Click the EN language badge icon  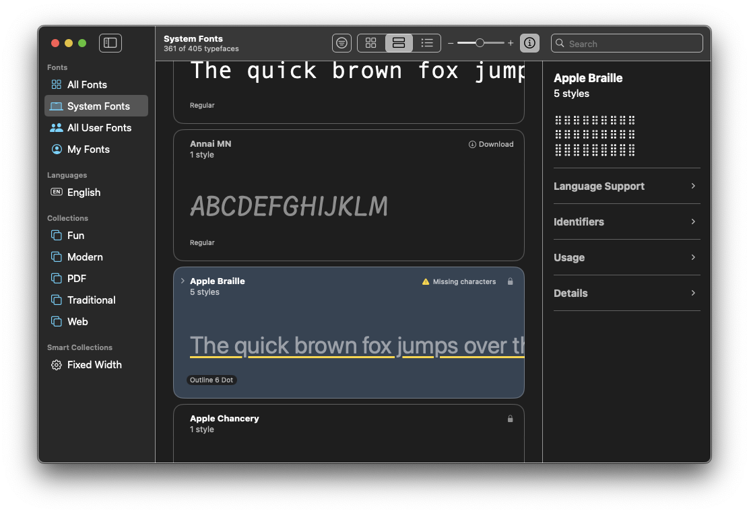pyautogui.click(x=57, y=192)
